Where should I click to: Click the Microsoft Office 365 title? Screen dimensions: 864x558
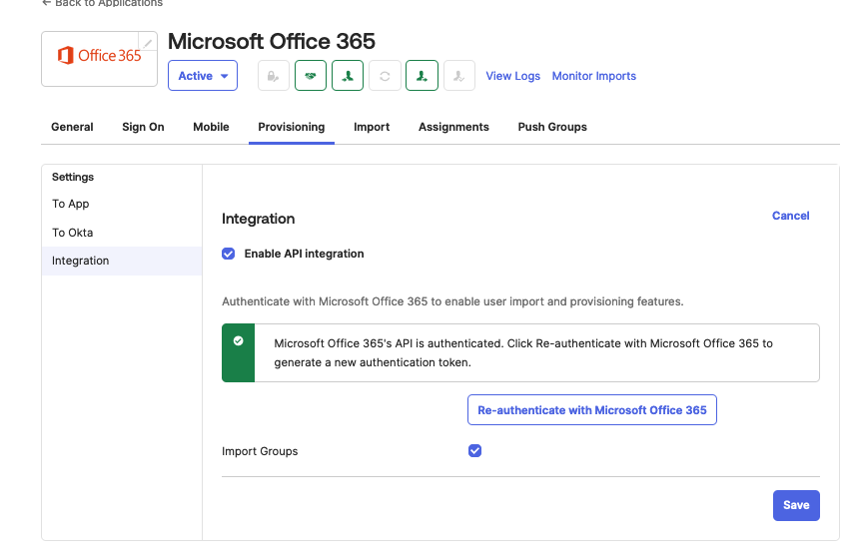coord(272,41)
